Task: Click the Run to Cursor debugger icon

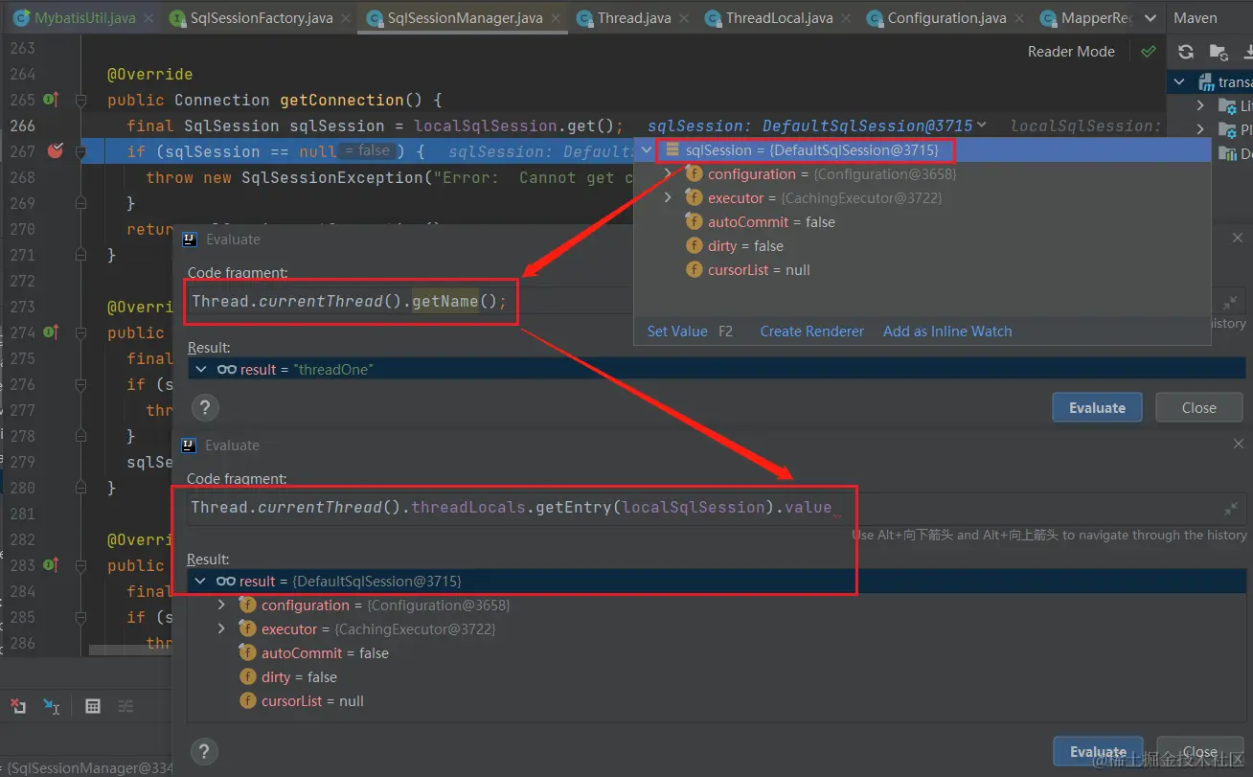Action: tap(52, 706)
